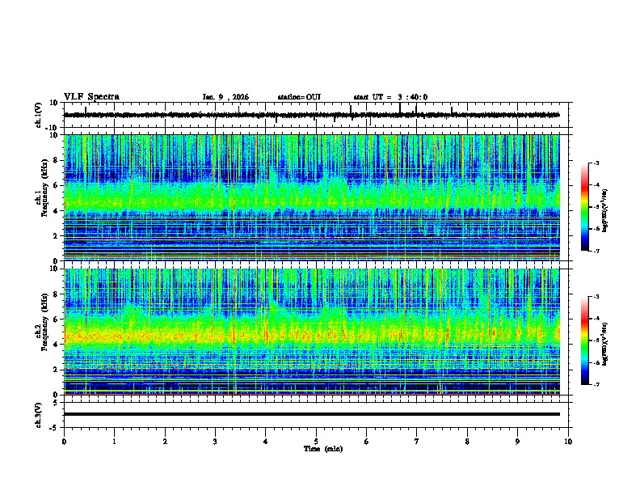Click the "-3" label on ch.1 color scale
The height and width of the screenshot is (495, 640).
coord(596,163)
